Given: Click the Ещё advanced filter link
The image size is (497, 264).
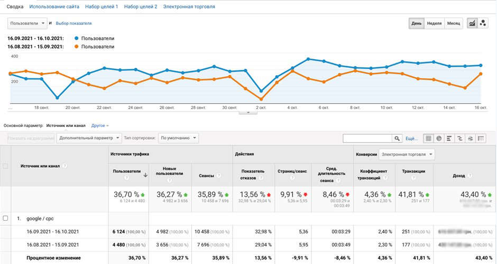Looking at the screenshot, I should (x=411, y=138).
